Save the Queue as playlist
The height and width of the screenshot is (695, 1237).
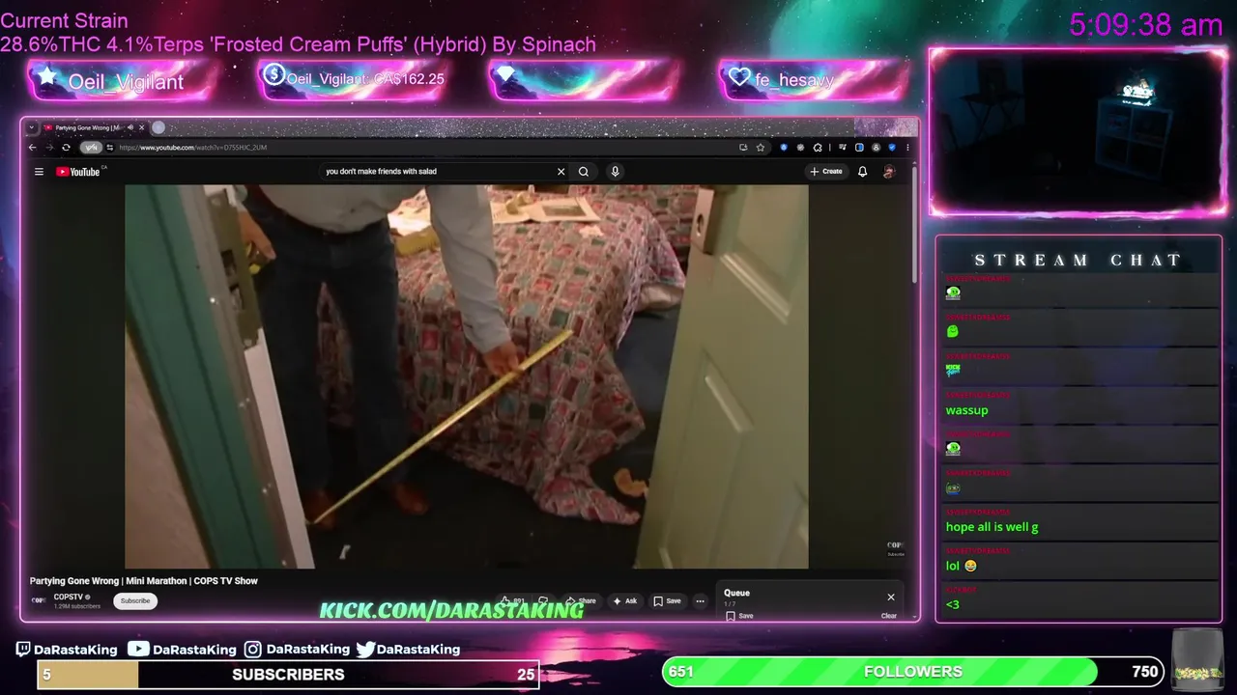tap(740, 616)
